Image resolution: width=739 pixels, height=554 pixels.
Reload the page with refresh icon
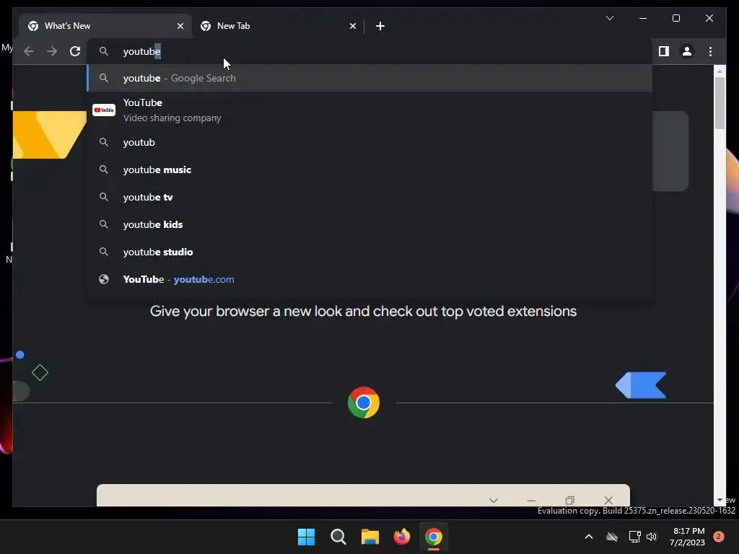pos(75,51)
